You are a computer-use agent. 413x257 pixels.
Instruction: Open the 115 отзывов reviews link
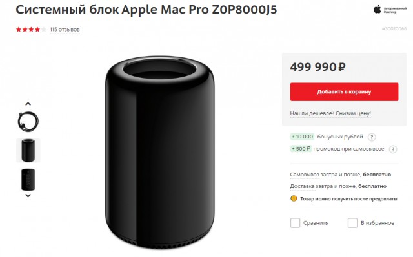tap(65, 30)
